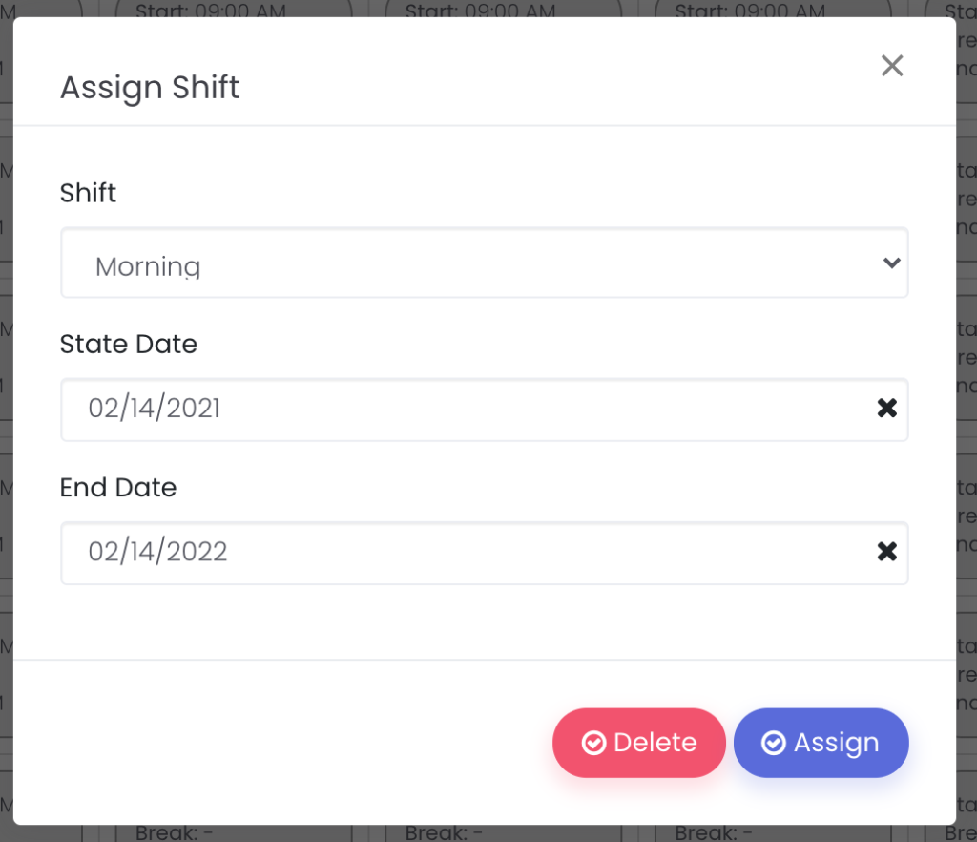Close the Assign Shift dialog

click(x=892, y=66)
